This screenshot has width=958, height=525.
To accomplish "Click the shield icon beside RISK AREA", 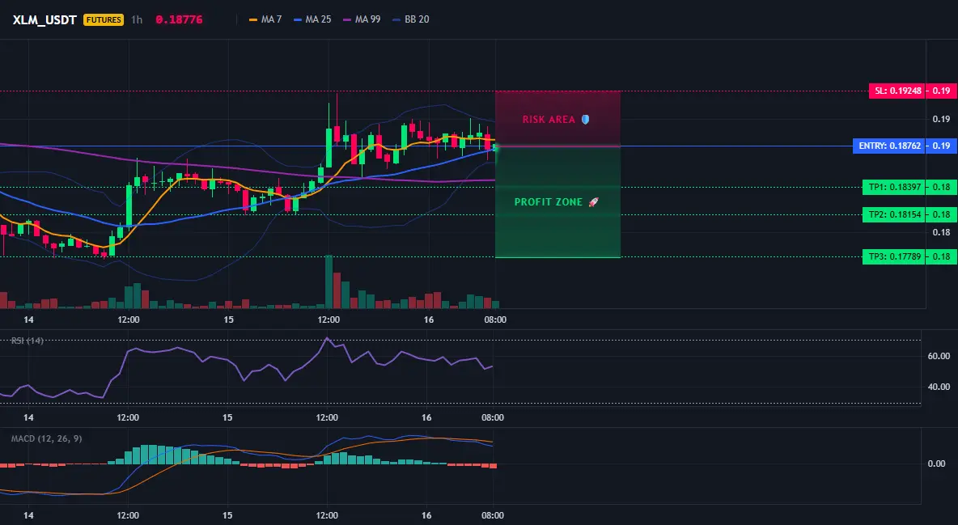I will pyautogui.click(x=585, y=119).
